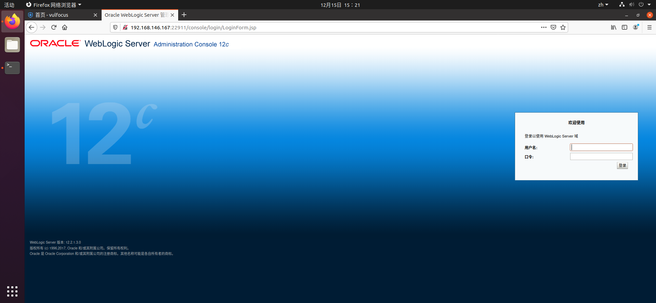Save page to Pocket icon

553,27
